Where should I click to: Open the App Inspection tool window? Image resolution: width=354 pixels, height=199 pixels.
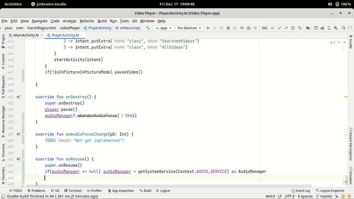coord(121,191)
